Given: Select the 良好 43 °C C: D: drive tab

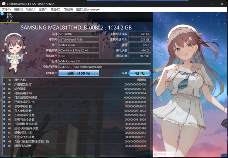Looking at the screenshot, I should [10, 17].
